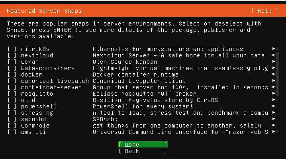Go back with the Back button
The image size is (286, 159).
coord(143,151)
